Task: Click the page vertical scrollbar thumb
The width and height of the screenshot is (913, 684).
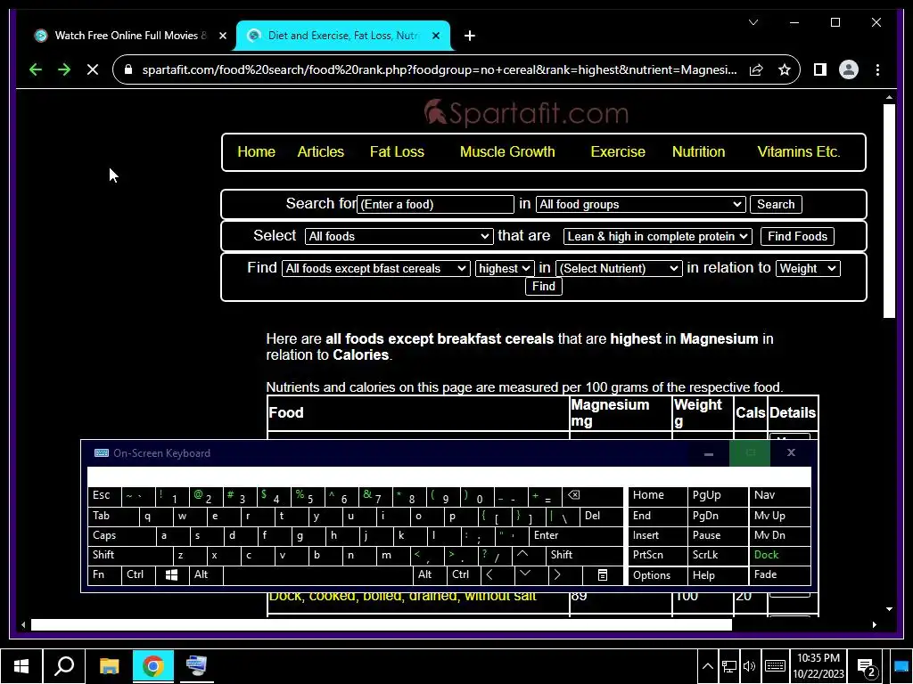Action: [889, 210]
